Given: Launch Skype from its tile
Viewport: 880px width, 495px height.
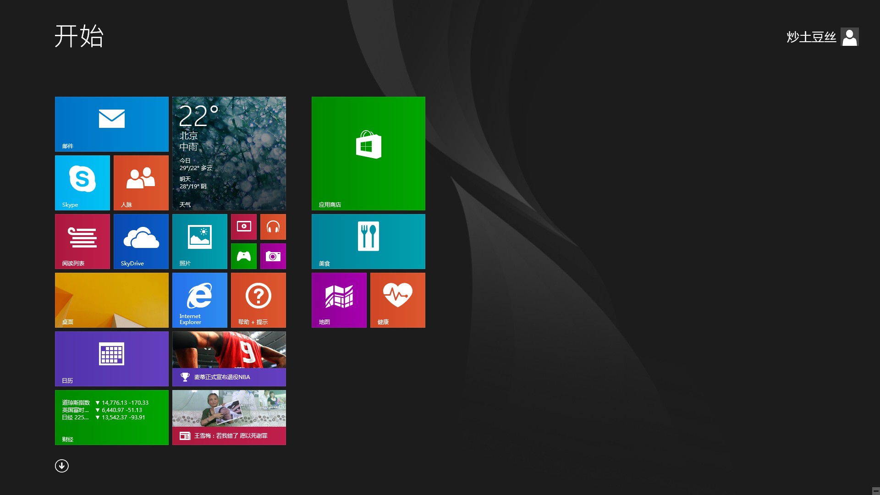Looking at the screenshot, I should click(x=82, y=182).
